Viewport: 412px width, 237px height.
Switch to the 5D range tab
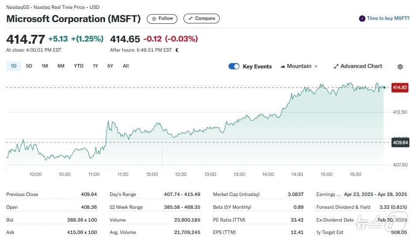coord(29,66)
